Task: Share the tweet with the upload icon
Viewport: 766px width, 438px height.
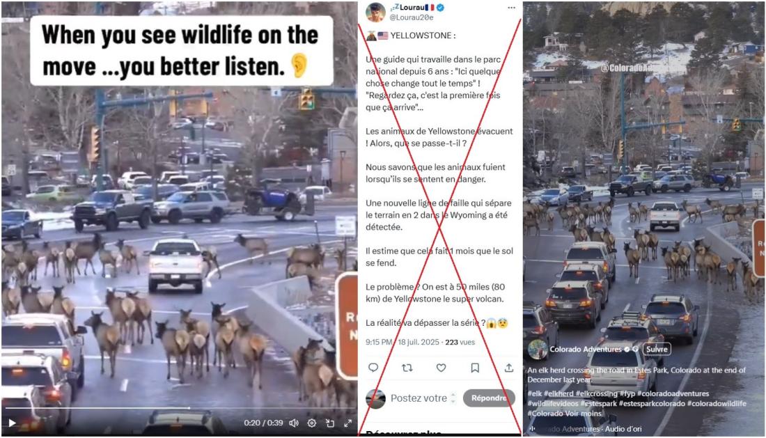Action: [x=508, y=368]
